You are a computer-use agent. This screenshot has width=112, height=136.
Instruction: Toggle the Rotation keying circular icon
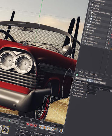coord(48,128)
